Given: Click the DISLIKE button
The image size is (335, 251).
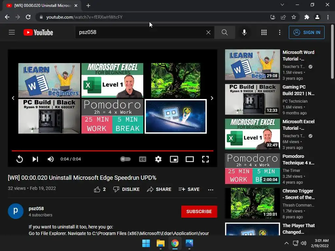Looking at the screenshot, I should 126,189.
